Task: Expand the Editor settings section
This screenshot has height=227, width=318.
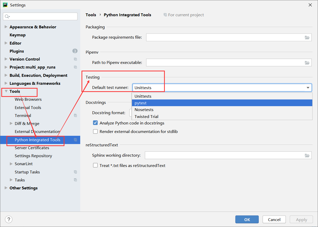Action: [6, 43]
